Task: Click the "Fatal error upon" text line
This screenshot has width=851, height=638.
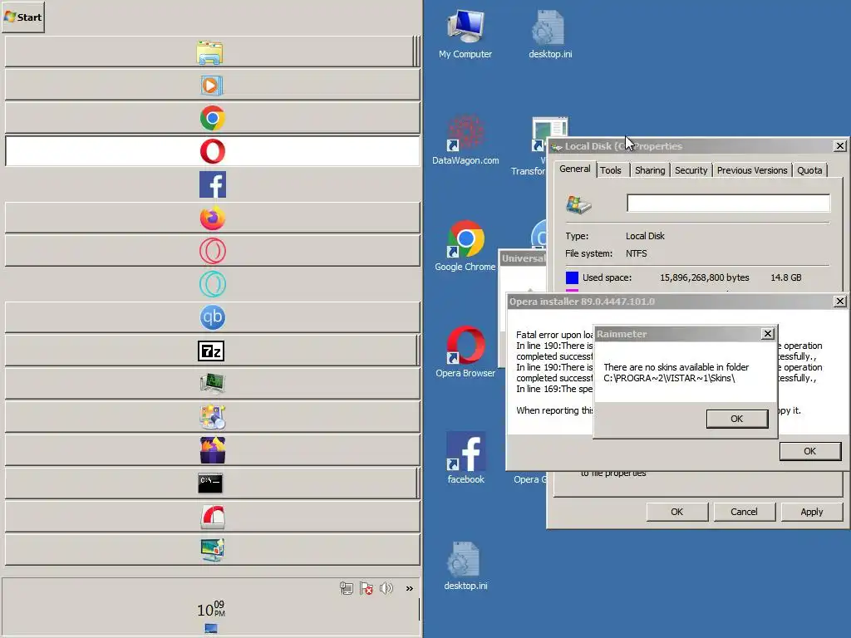Action: click(x=554, y=335)
